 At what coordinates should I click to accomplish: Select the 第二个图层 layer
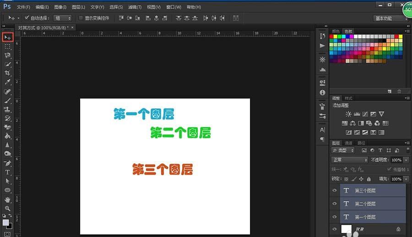365,204
